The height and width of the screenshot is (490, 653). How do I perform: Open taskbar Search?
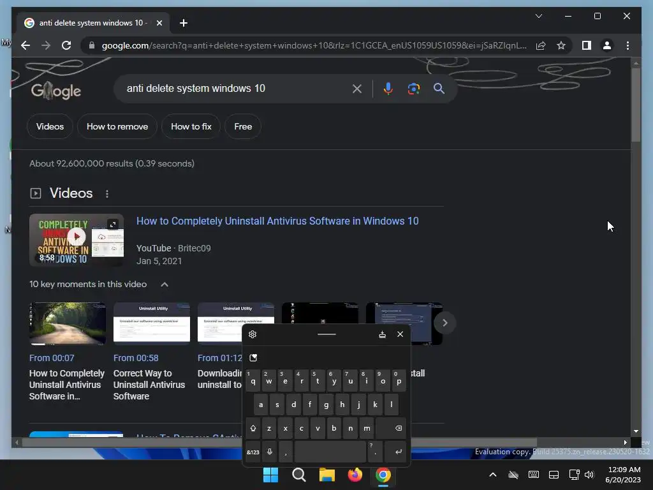pos(298,475)
